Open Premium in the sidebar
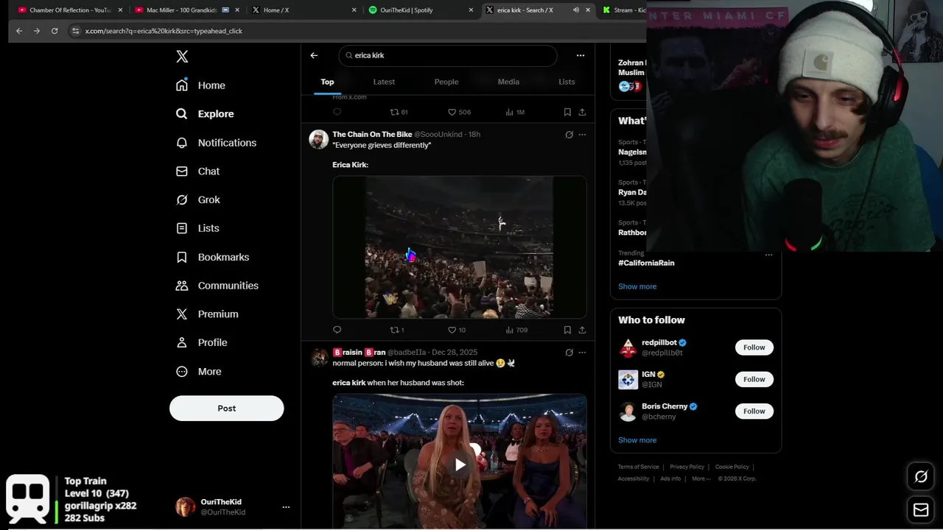This screenshot has height=530, width=943. pyautogui.click(x=208, y=314)
